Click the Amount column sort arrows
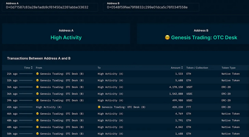Image resolution: width=249 pixels, height=137 pixels. coord(182,68)
